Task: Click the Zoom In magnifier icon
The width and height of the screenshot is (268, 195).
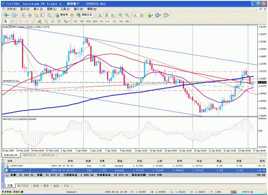Action: click(120, 15)
